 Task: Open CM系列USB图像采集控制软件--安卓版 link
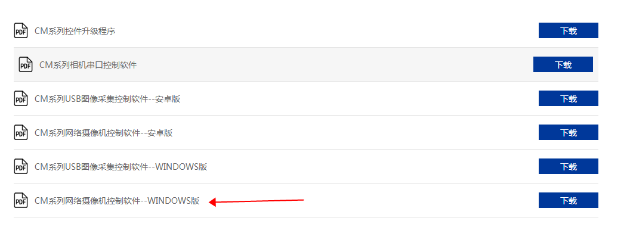coord(107,99)
